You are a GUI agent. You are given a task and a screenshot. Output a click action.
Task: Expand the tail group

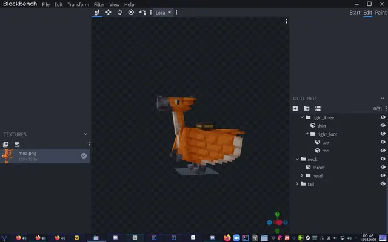coord(297,184)
